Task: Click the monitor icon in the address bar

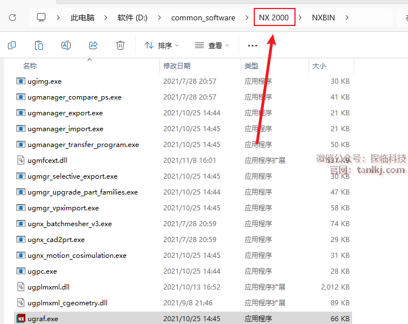Action: point(41,18)
